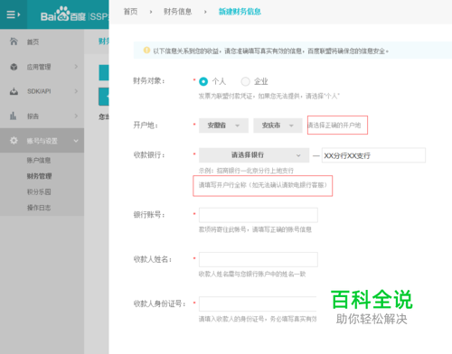Go to 财务信息 breadcrumb link
Screen dimensions: 452x354
(x=178, y=12)
